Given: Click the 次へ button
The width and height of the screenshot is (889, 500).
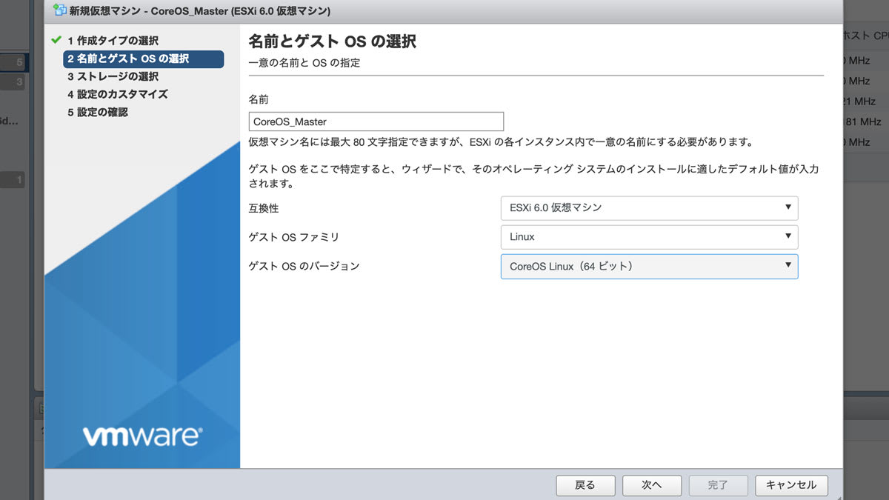Looking at the screenshot, I should [652, 485].
